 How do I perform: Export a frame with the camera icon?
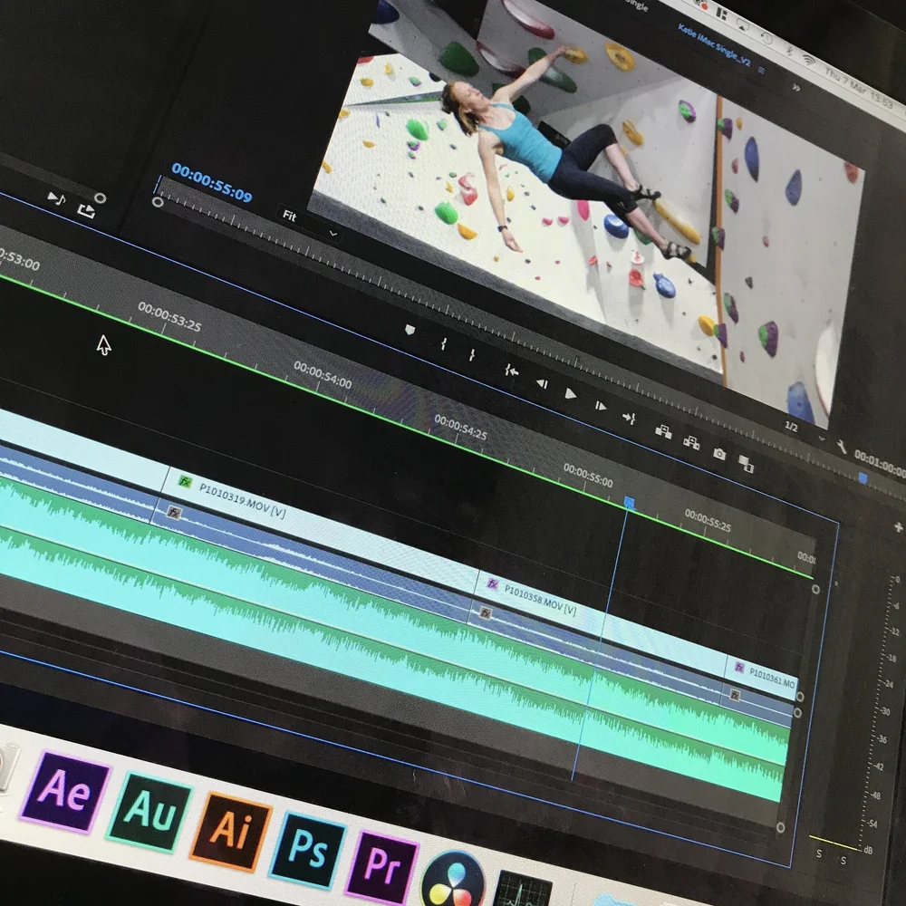(x=719, y=454)
